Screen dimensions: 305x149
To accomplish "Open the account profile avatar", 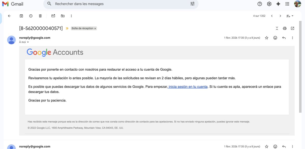I will (298, 4).
